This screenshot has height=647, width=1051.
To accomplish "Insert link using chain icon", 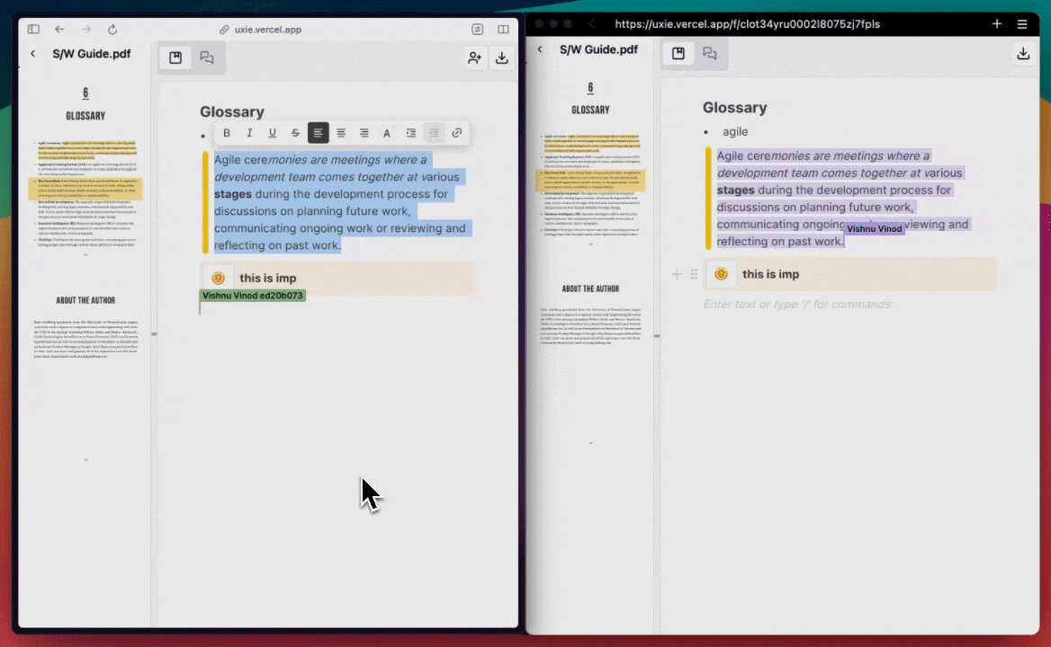I will 457,132.
